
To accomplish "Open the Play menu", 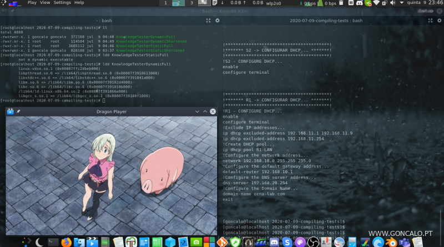I will (x=32, y=3).
